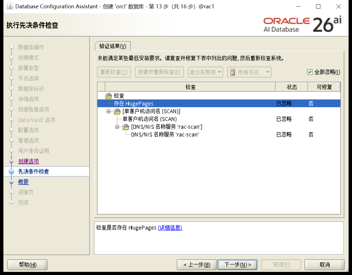352x275 pixels.
Task: Select the 先决条件检查 step in sidebar
Action: 34,172
